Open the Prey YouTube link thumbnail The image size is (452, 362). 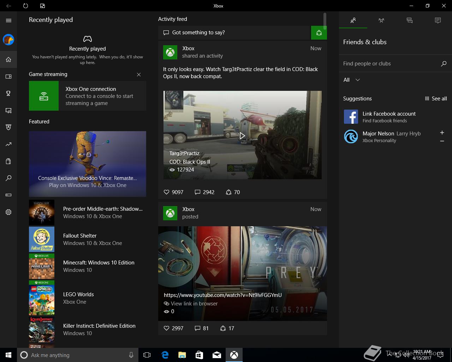tap(243, 274)
